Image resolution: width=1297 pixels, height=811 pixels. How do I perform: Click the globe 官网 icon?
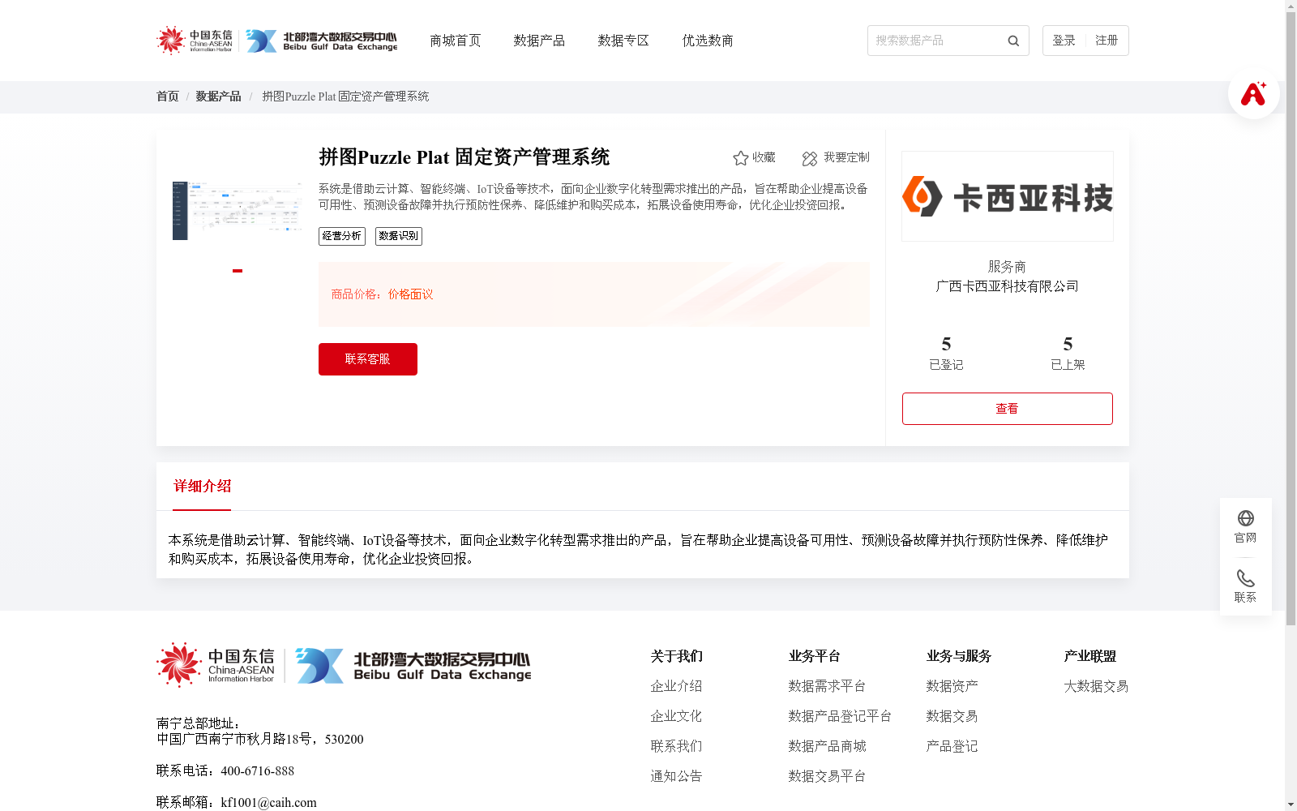point(1245,518)
